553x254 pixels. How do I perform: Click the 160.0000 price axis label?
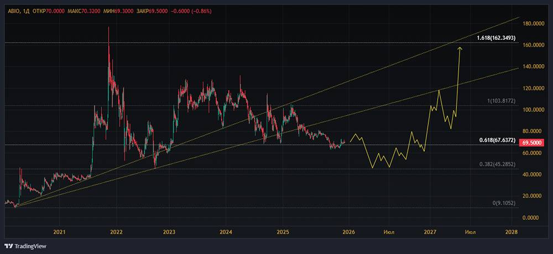coord(533,45)
